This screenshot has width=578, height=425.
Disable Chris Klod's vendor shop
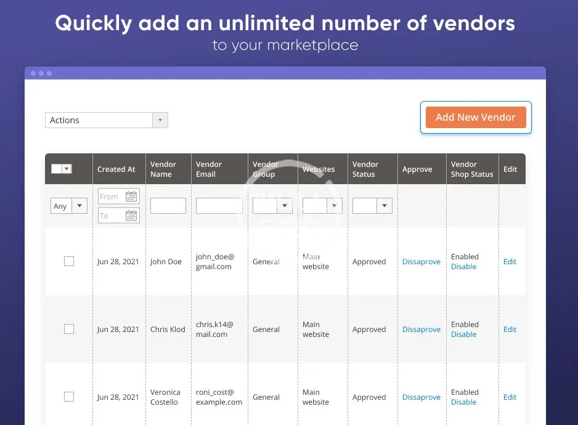point(463,334)
